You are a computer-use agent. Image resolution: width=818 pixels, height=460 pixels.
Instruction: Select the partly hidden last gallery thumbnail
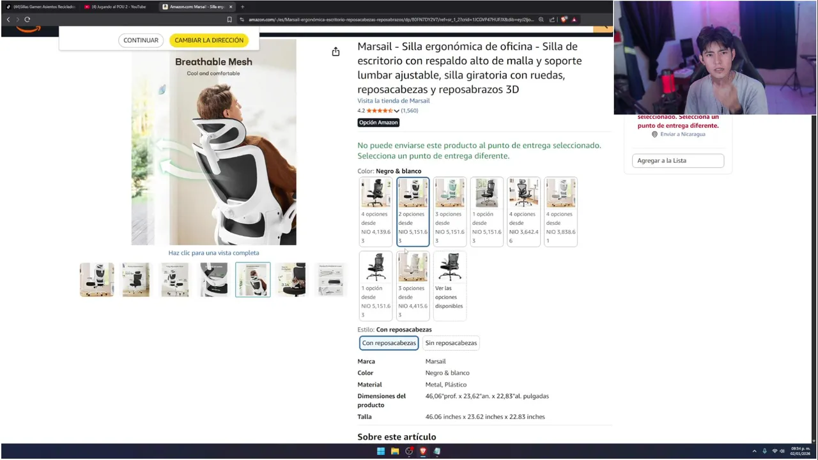click(x=331, y=280)
